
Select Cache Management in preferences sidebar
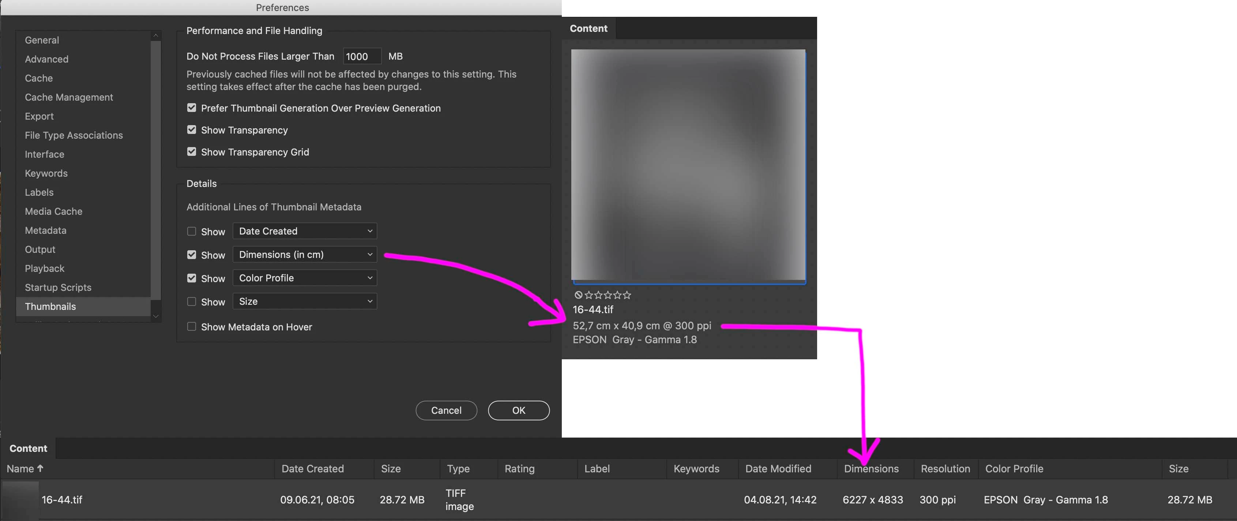click(x=69, y=97)
